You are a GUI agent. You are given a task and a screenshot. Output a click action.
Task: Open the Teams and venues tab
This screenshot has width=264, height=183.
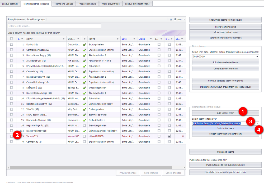[x=64, y=4]
